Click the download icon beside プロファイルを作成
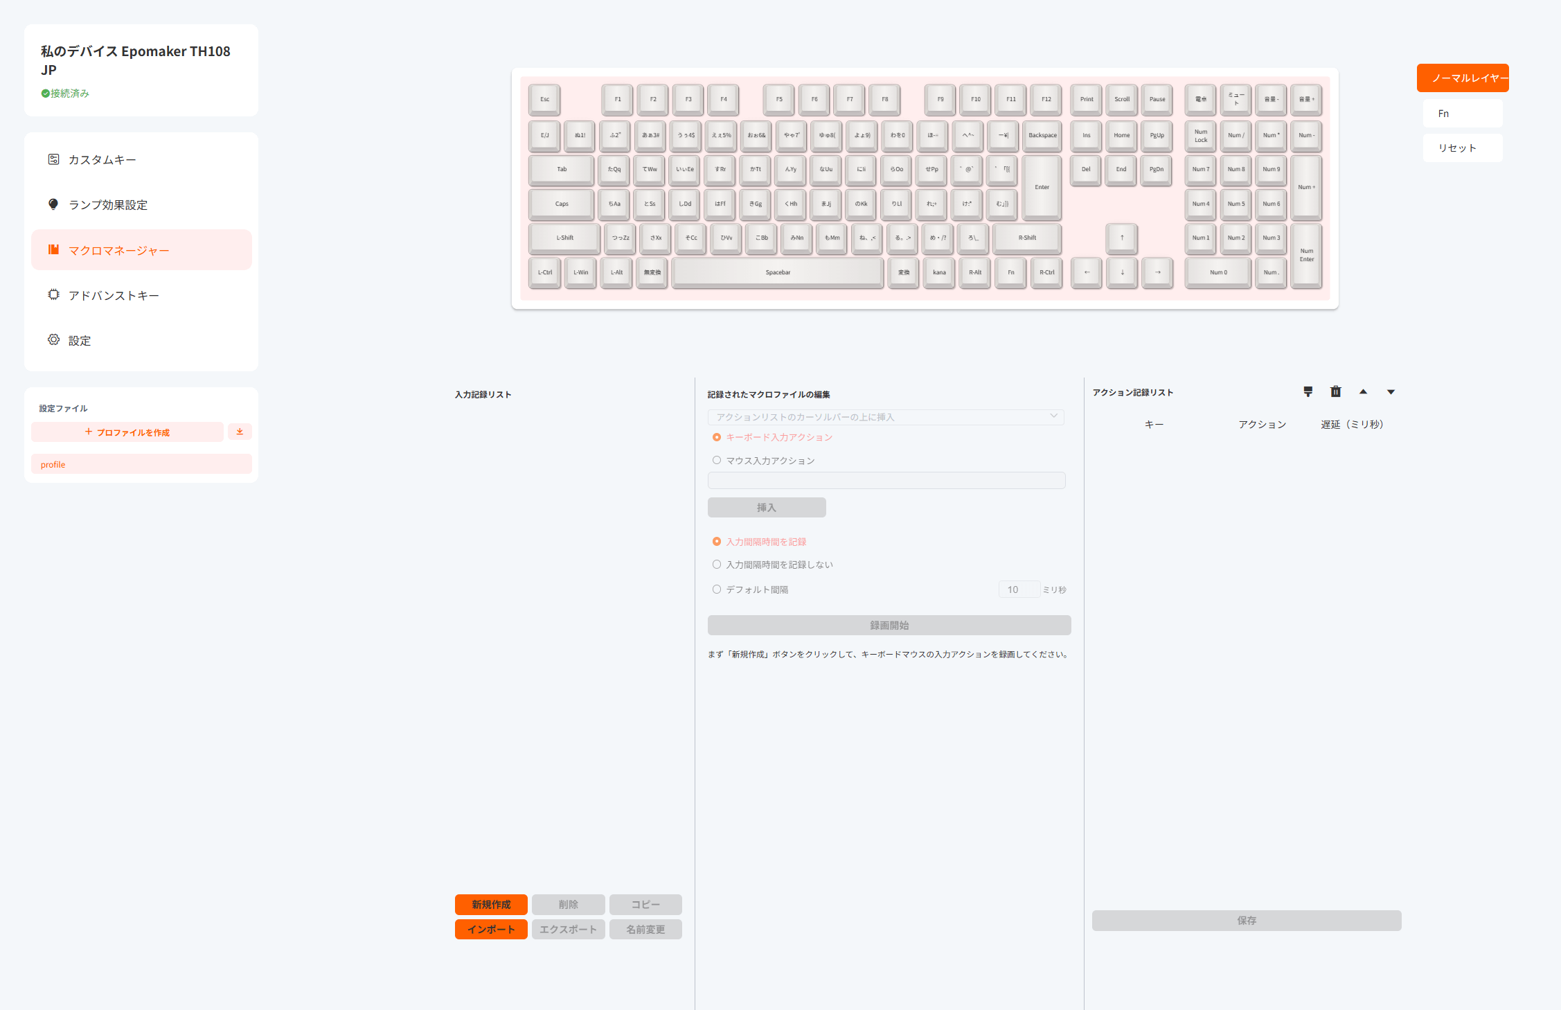 click(240, 432)
